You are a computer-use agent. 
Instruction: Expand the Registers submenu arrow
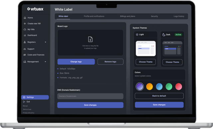pyautogui.click(x=45, y=42)
